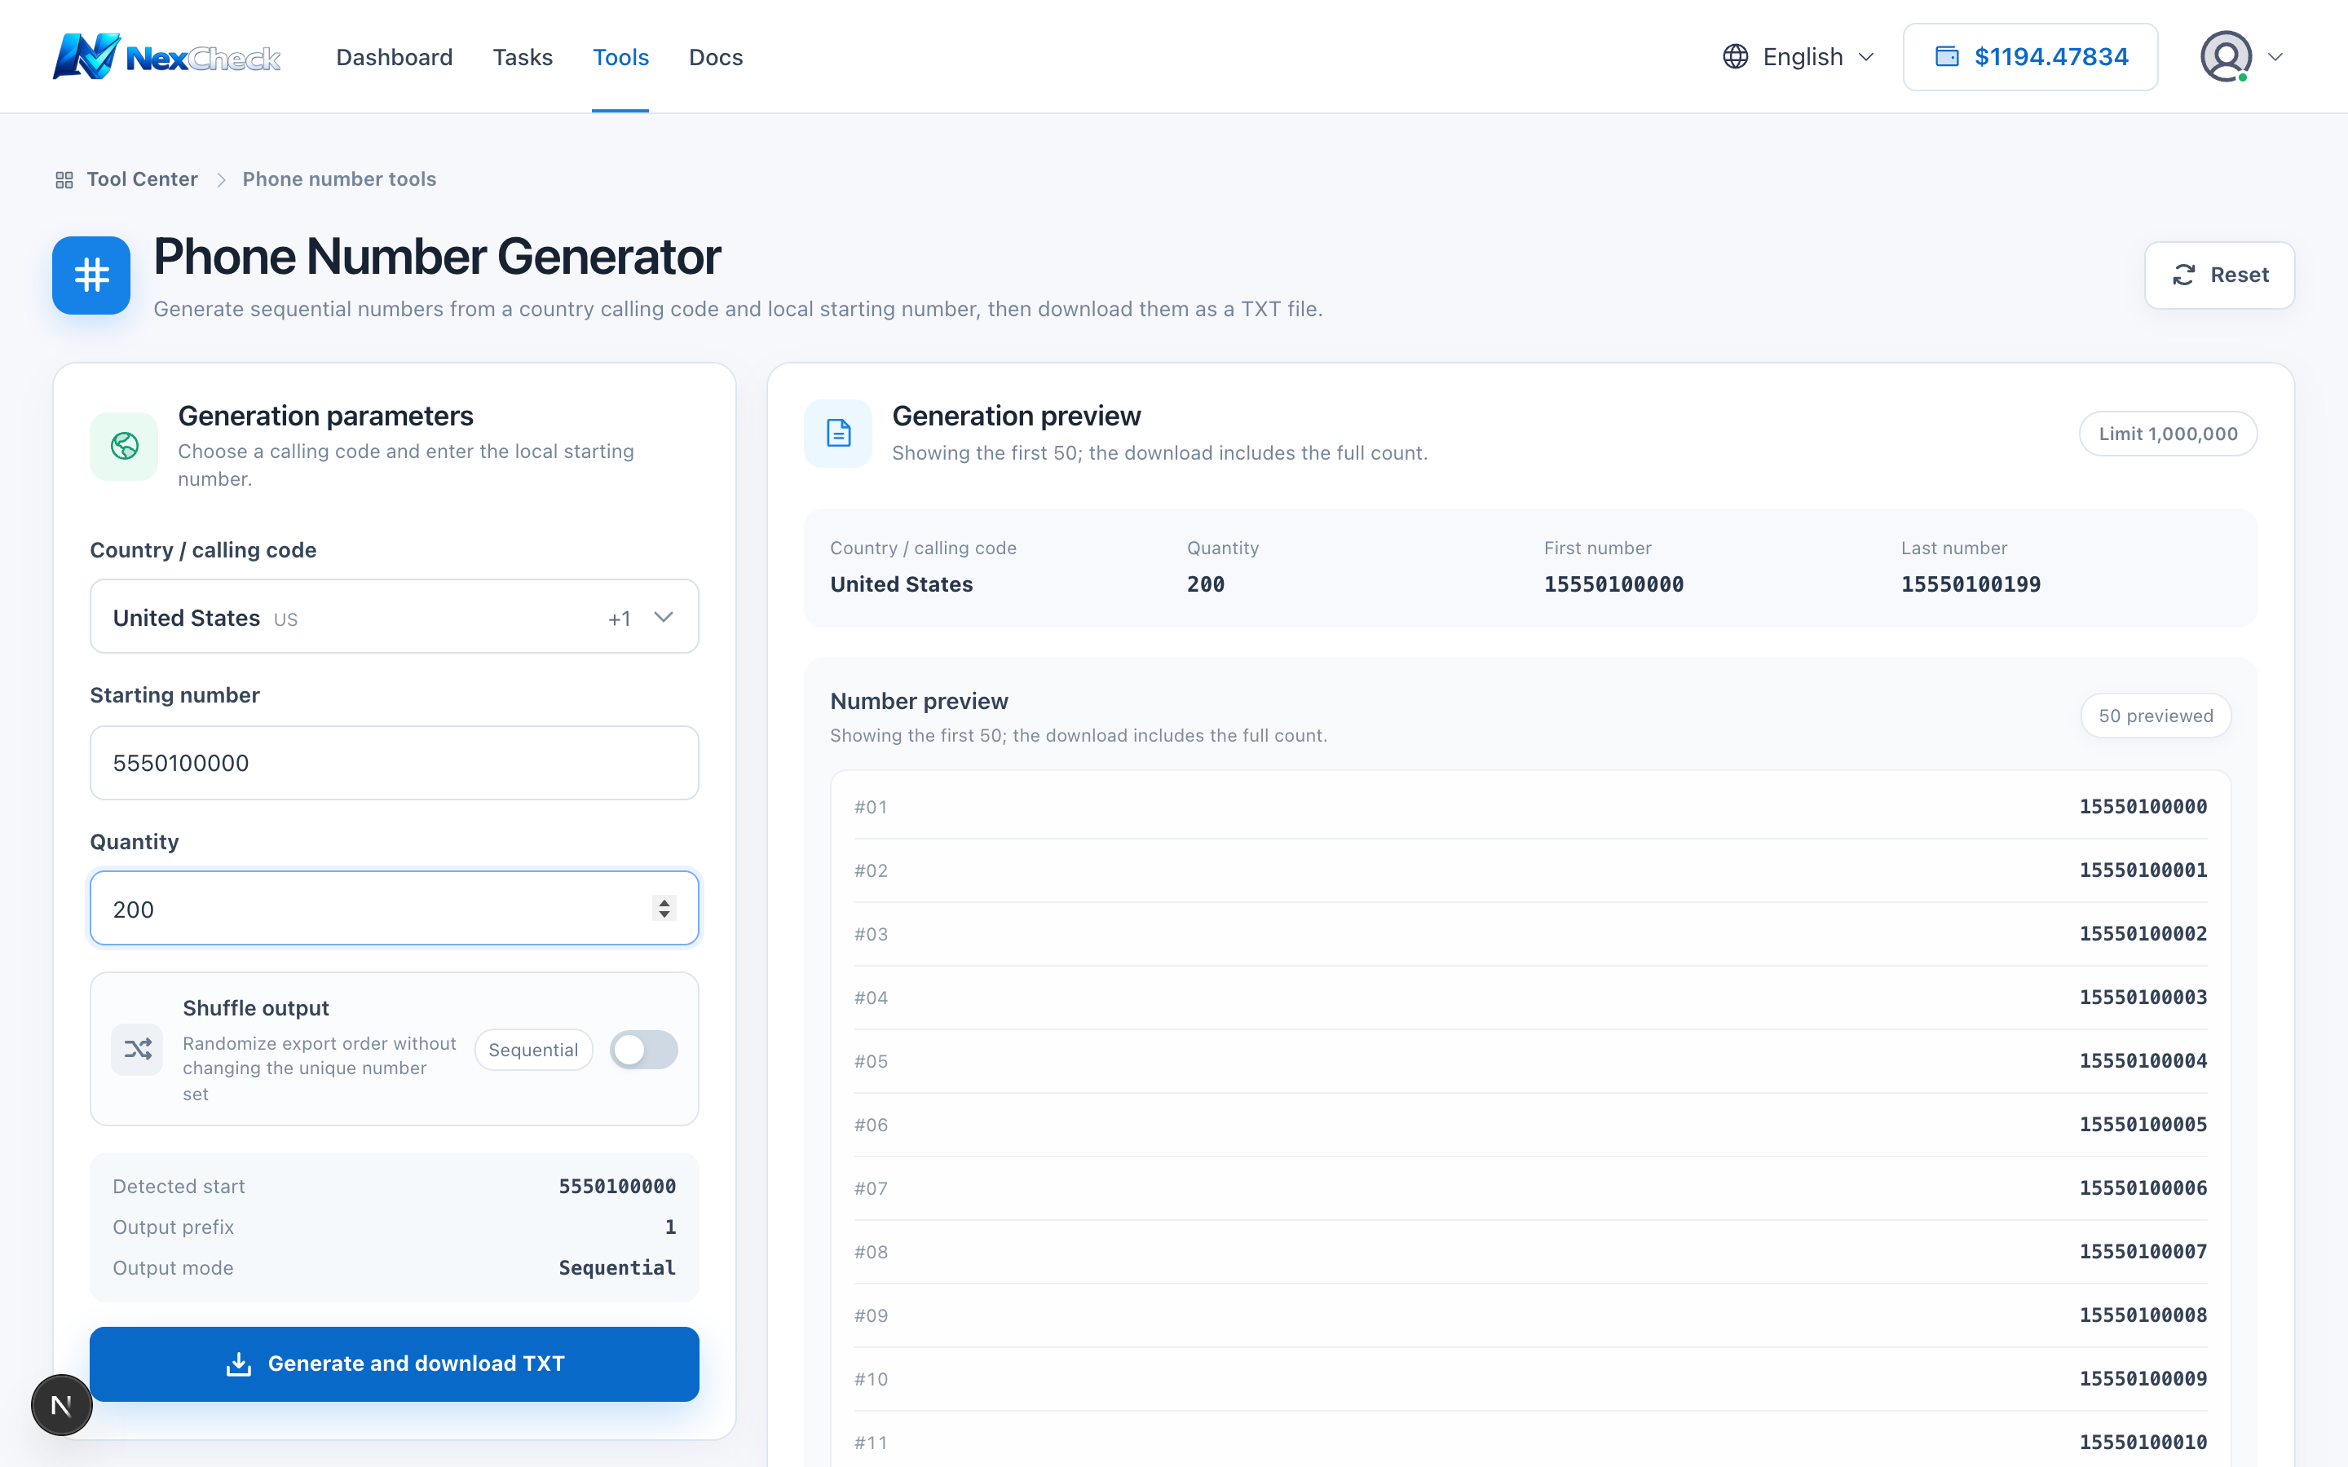Open the Dashboard nav item
The image size is (2348, 1467).
(x=394, y=57)
